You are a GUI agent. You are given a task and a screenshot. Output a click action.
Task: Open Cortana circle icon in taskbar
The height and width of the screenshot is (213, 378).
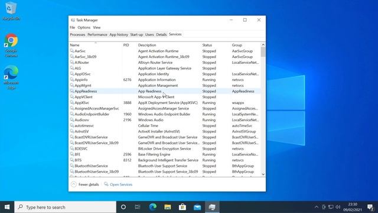[123, 207]
